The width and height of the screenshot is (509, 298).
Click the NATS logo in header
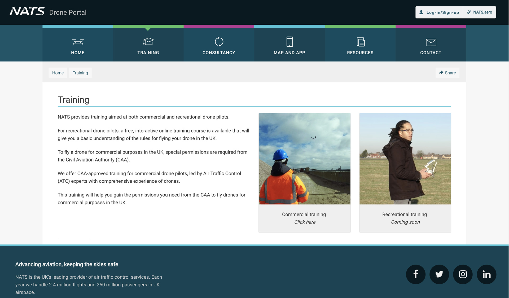pyautogui.click(x=27, y=11)
